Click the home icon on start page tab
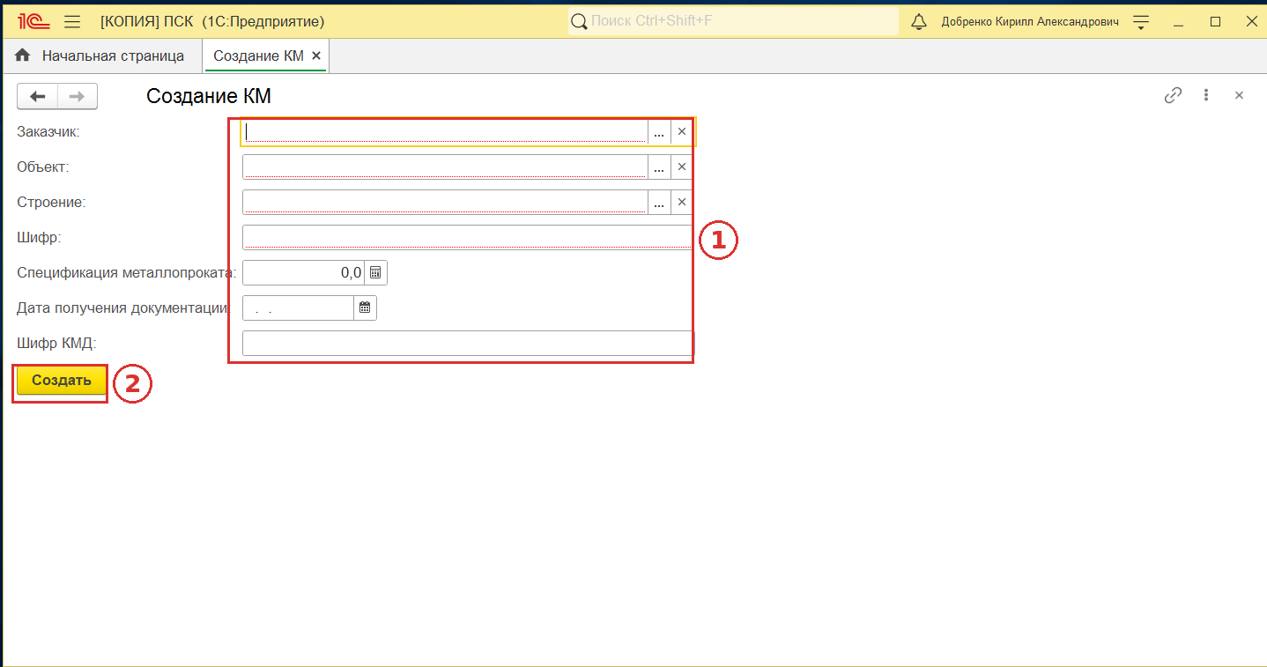Screen dimensions: 1267x667 click(x=23, y=56)
